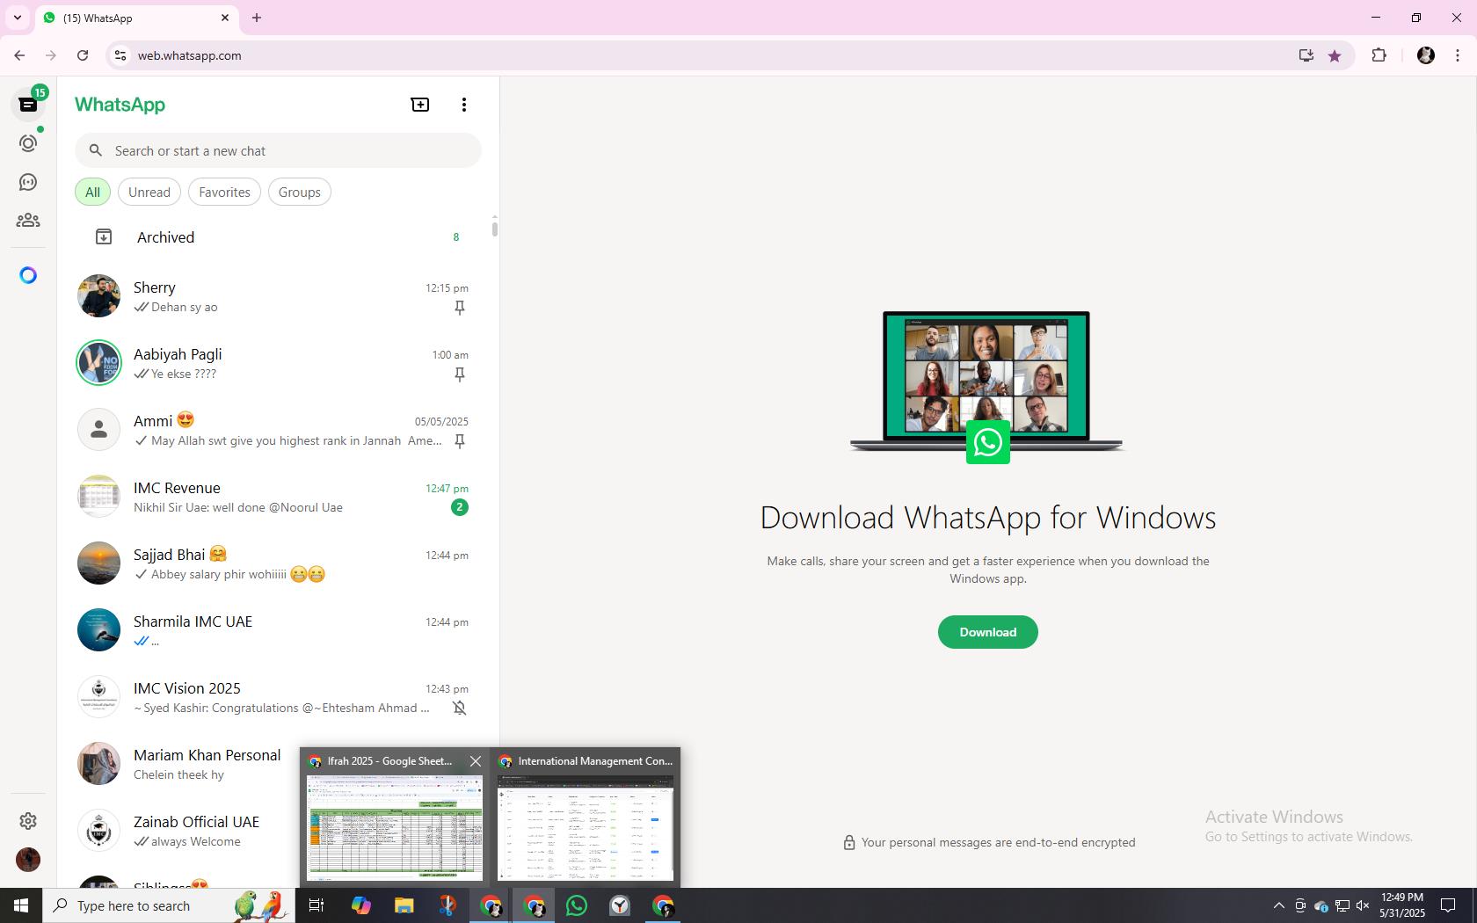Click the web.whatsapp.com address bar

click(703, 55)
